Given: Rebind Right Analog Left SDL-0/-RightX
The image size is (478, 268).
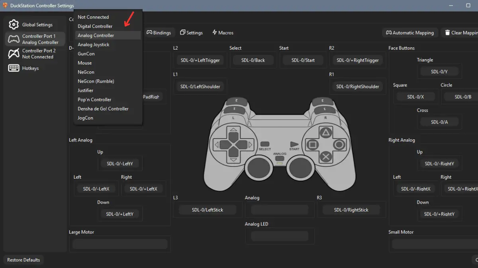Looking at the screenshot, I should coord(415,189).
